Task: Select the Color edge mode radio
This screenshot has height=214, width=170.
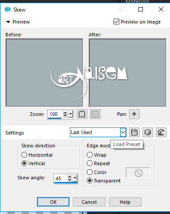Action: tap(89, 172)
